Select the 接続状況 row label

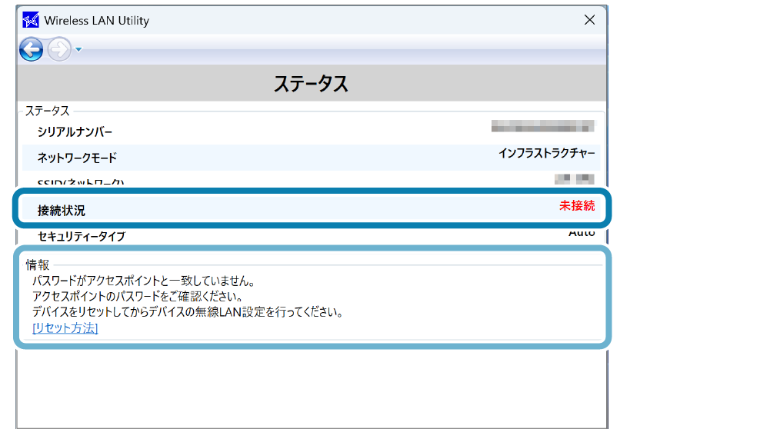61,210
